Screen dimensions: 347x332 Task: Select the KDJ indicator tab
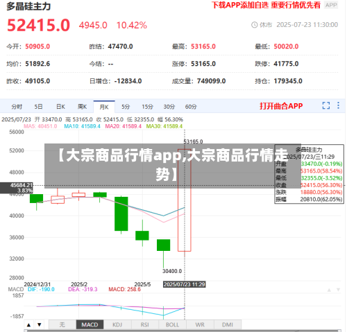coord(117,324)
